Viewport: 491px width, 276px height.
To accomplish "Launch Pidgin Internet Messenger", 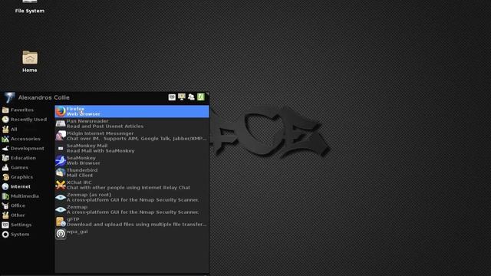I will (x=132, y=136).
